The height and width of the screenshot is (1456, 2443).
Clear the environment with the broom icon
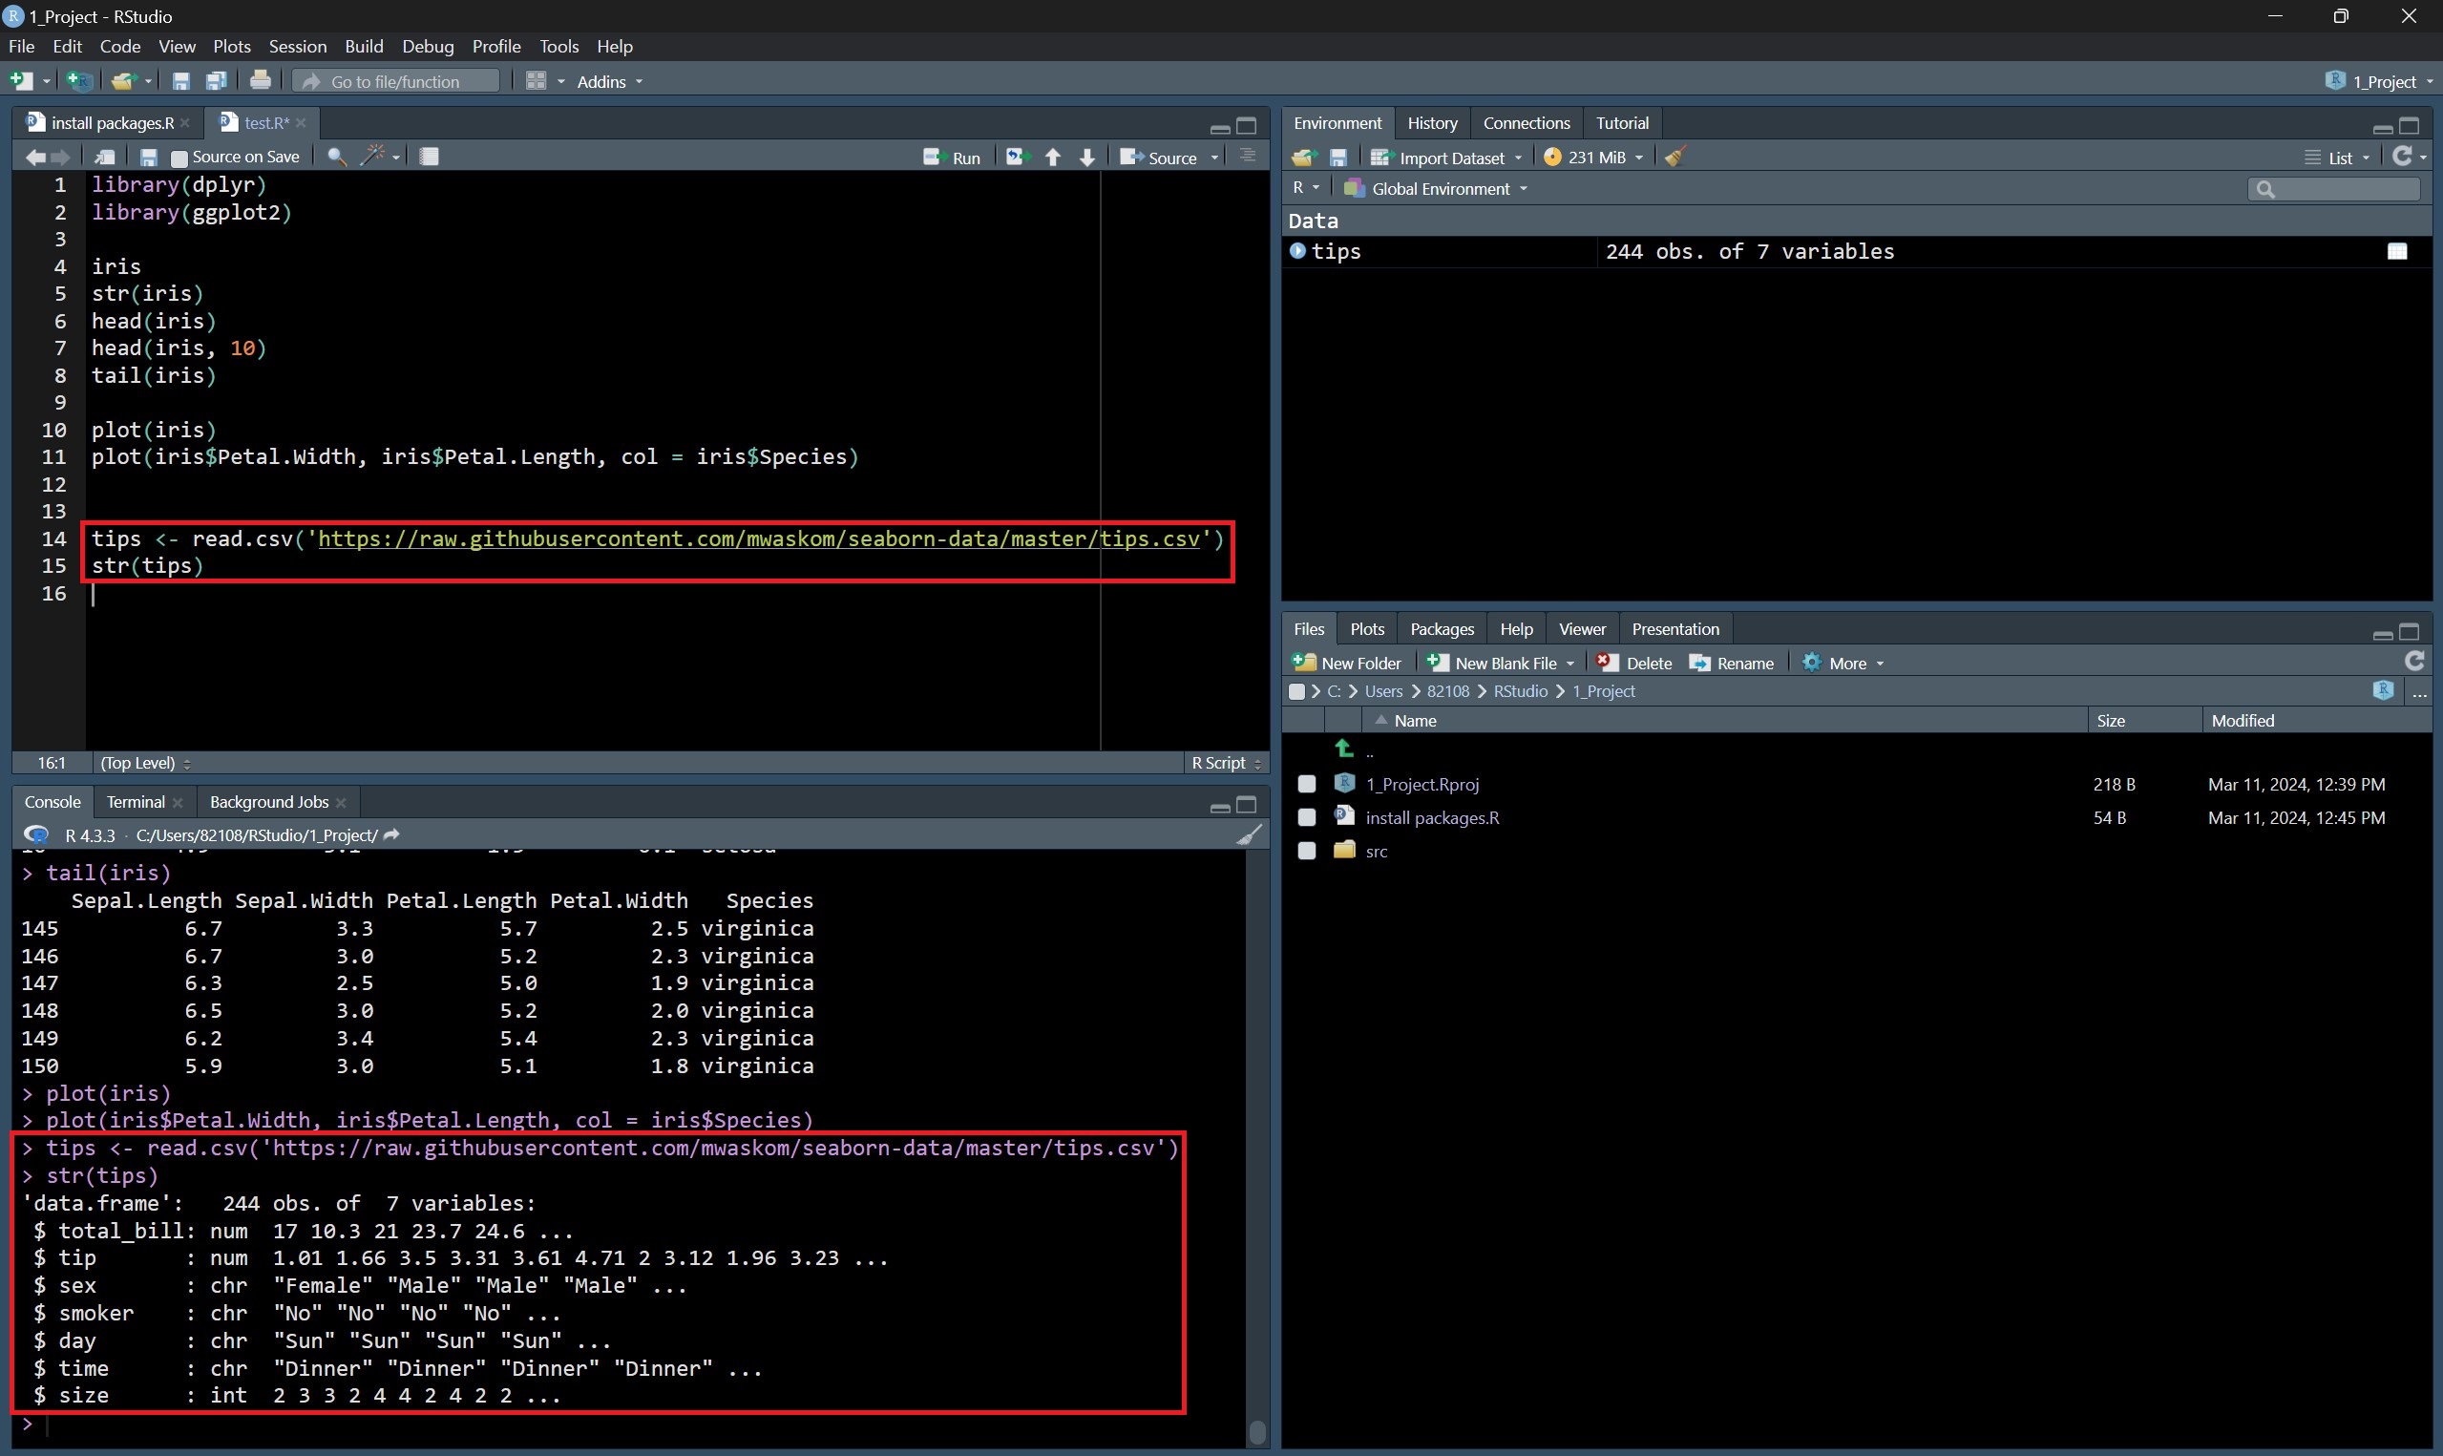pyautogui.click(x=1675, y=157)
